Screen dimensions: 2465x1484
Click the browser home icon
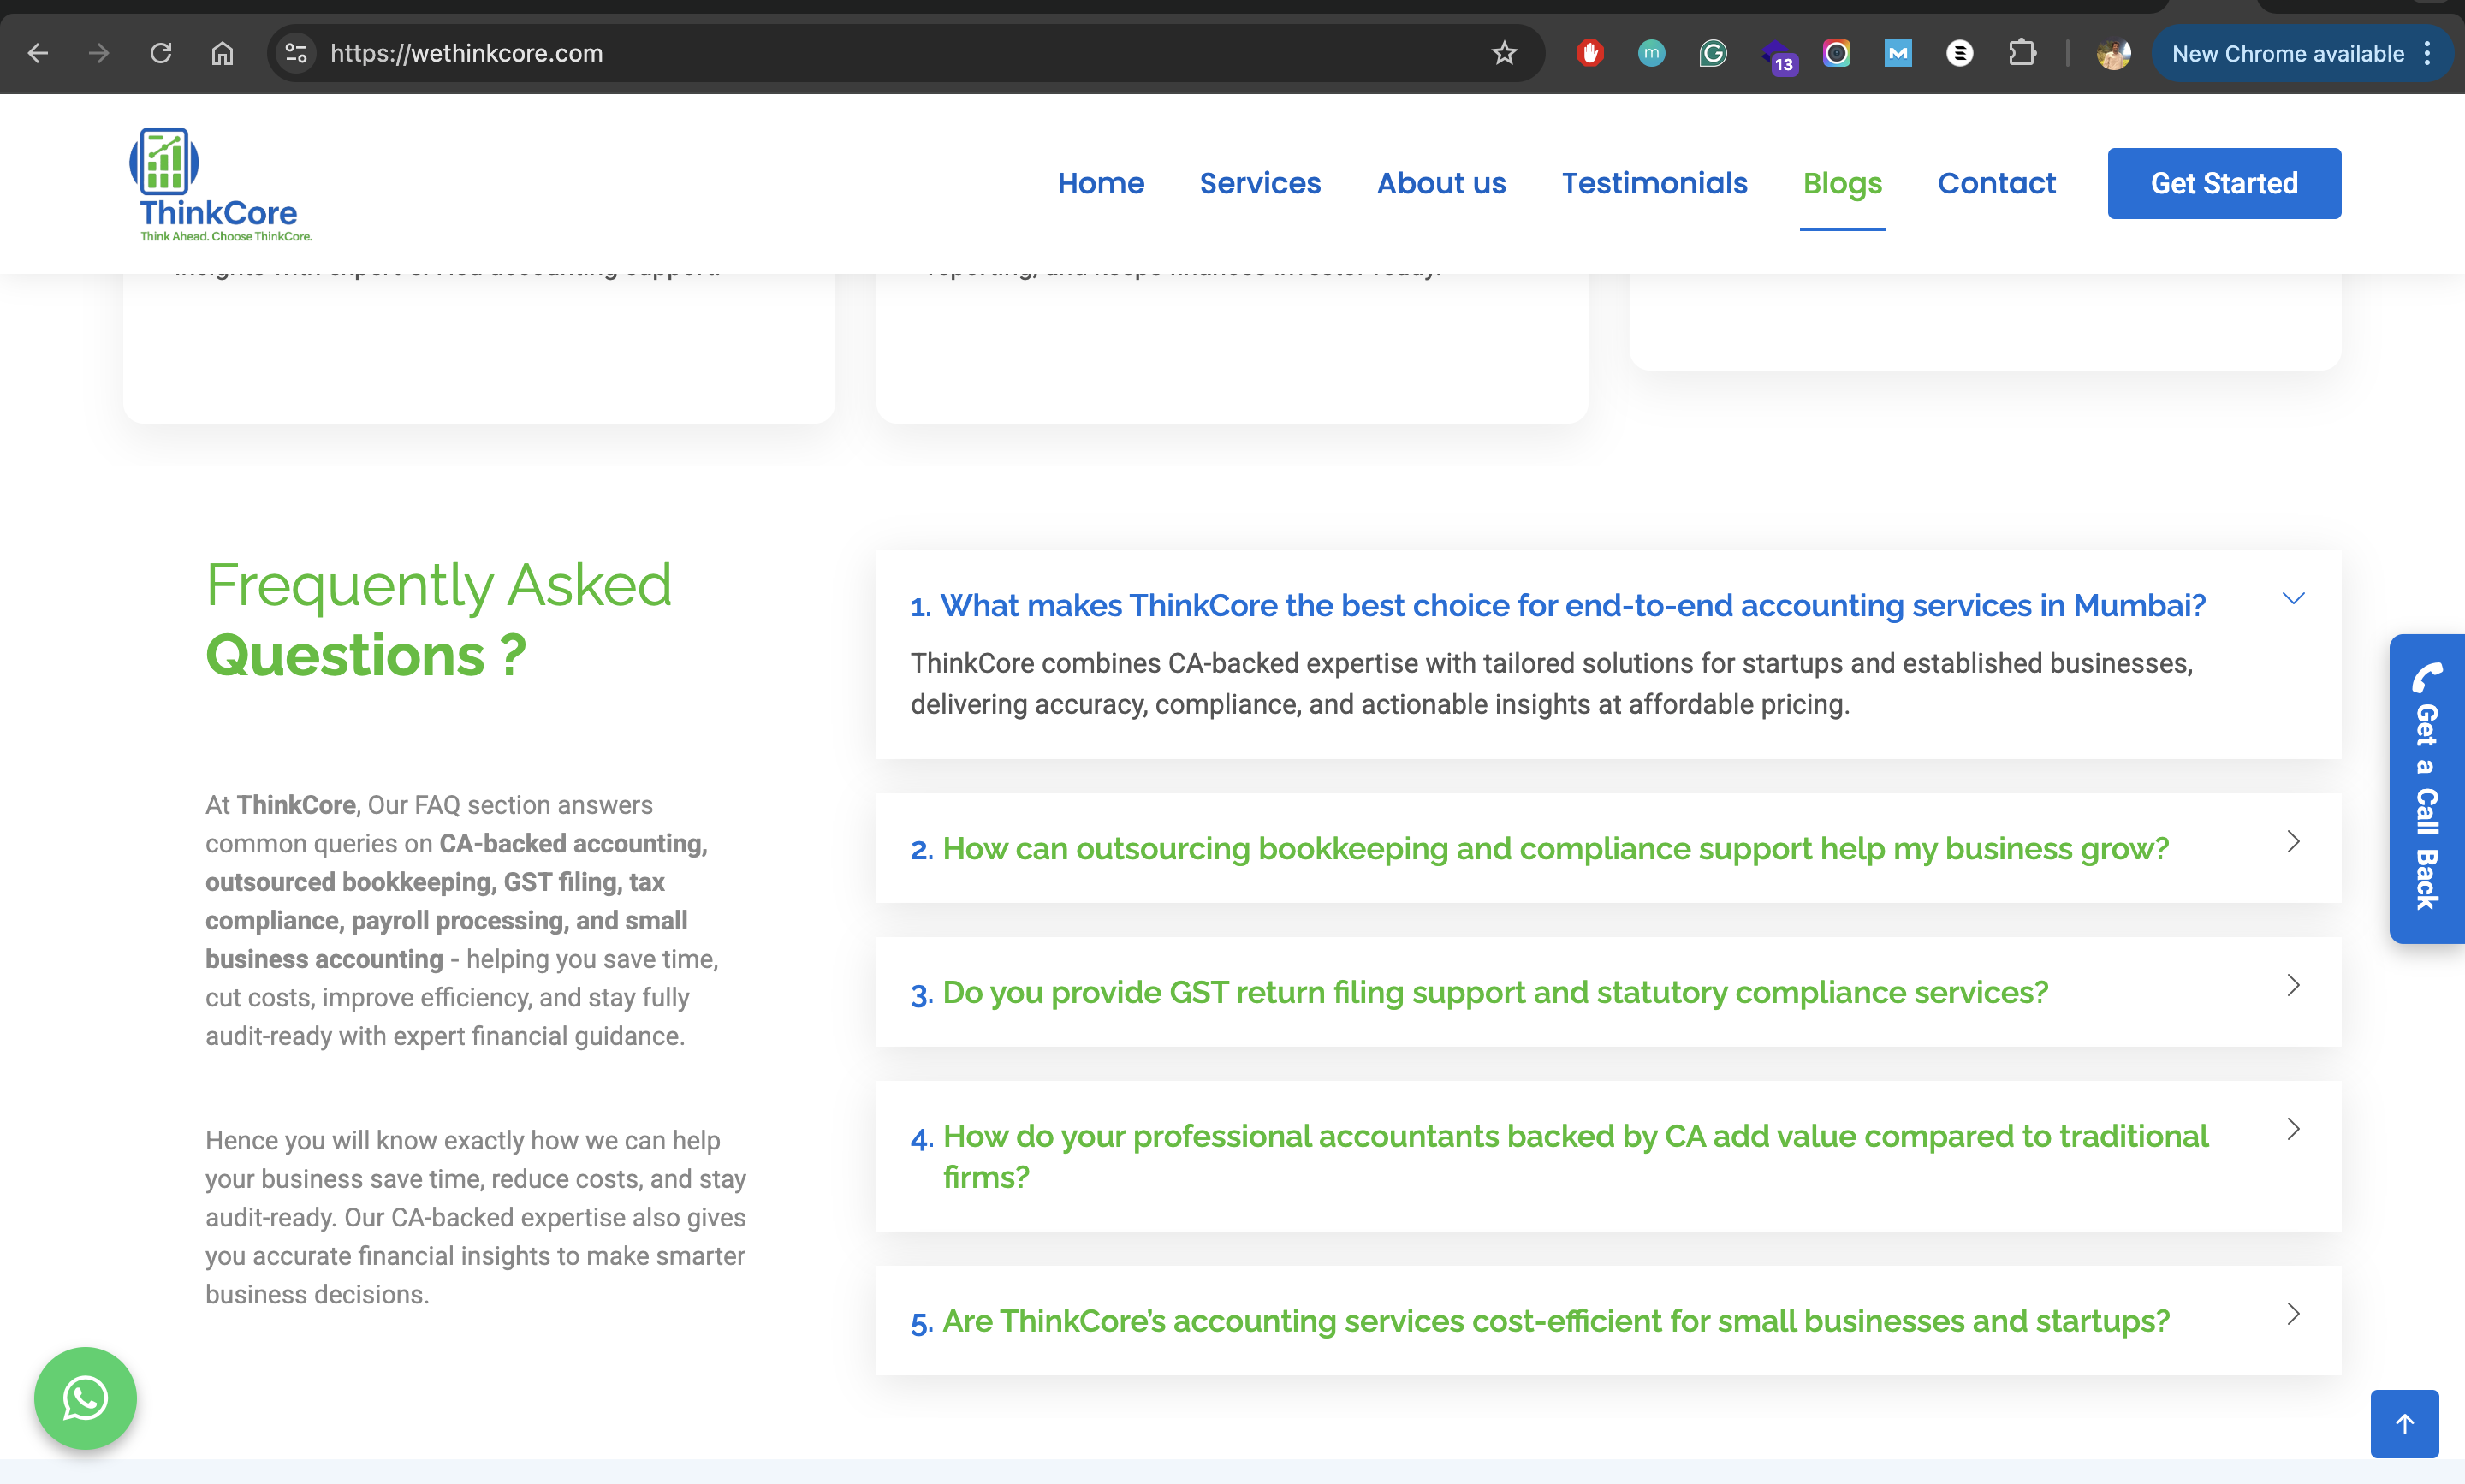(222, 53)
